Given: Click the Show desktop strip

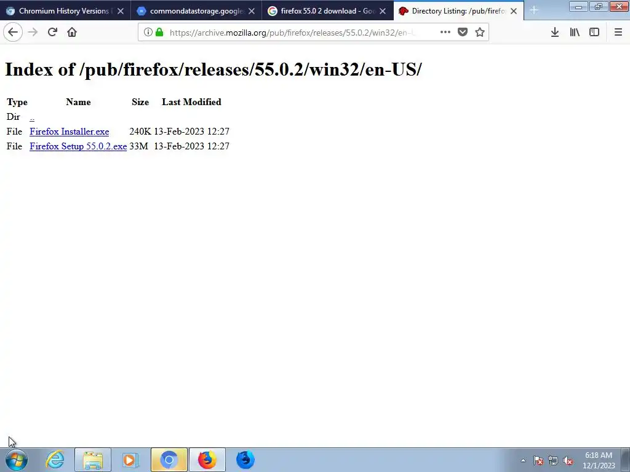Looking at the screenshot, I should 625,460.
